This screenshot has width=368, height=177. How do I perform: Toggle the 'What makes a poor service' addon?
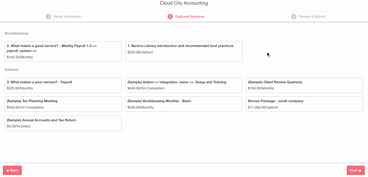63,85
